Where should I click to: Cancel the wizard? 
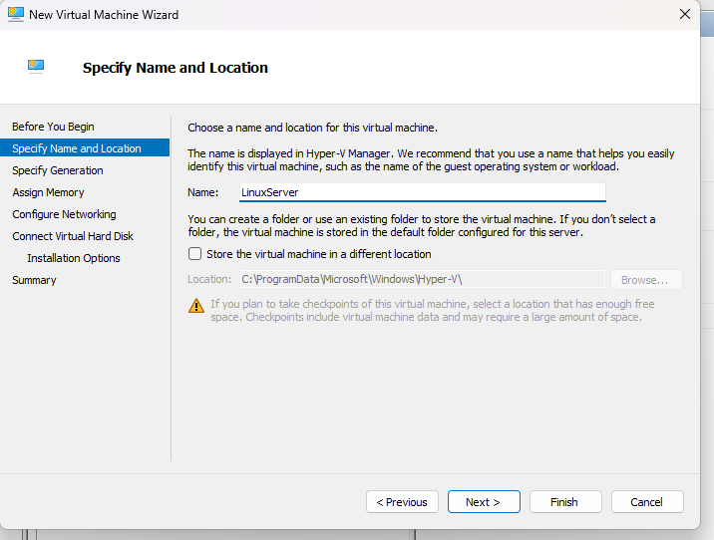click(646, 502)
